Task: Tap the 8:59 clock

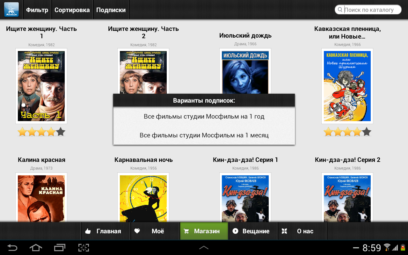Action: click(372, 248)
